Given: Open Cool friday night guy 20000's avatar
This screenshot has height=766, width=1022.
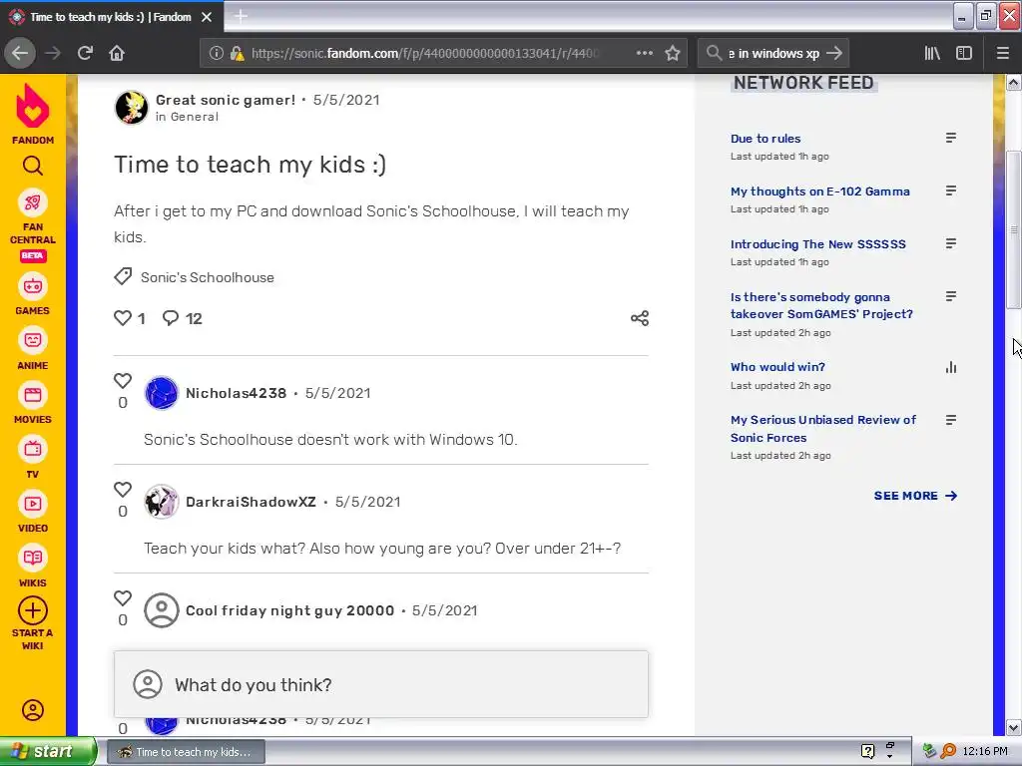Looking at the screenshot, I should coord(161,610).
